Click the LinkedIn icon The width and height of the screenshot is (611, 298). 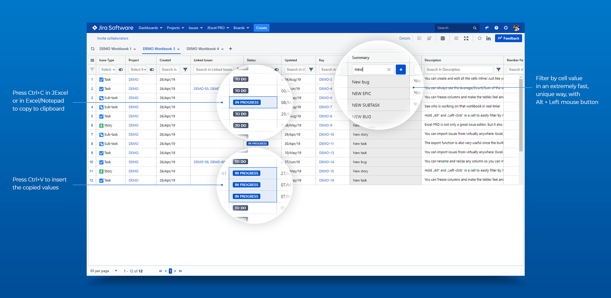coord(488,38)
